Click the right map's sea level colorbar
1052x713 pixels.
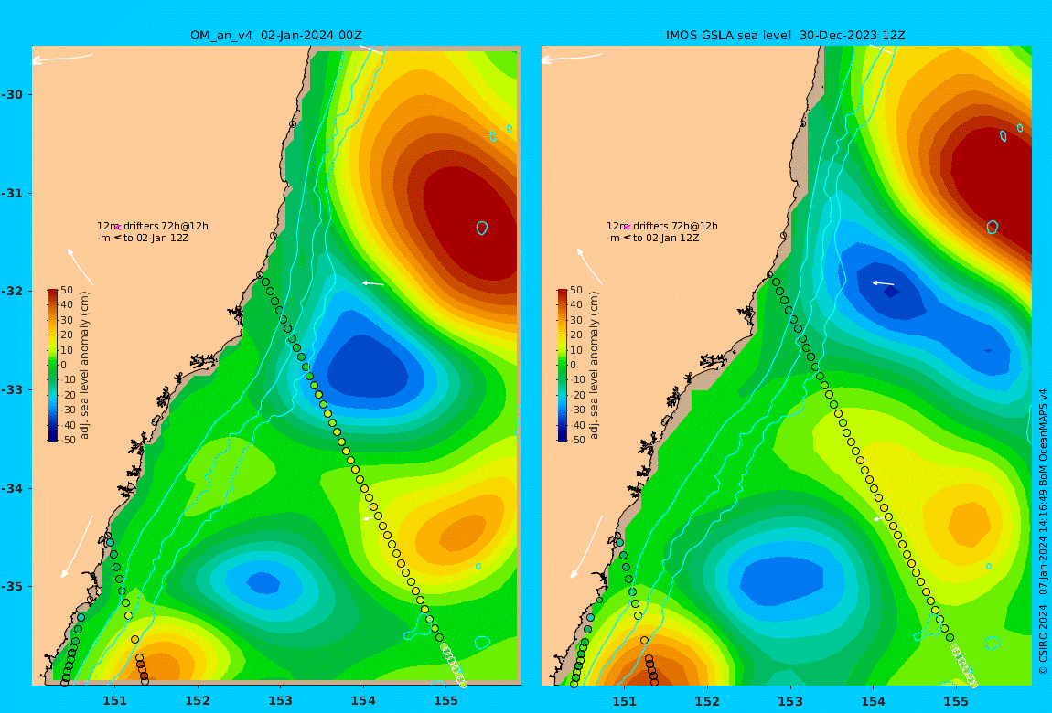[x=563, y=366]
